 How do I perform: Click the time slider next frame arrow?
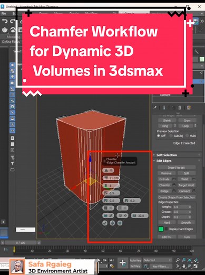[39, 243]
